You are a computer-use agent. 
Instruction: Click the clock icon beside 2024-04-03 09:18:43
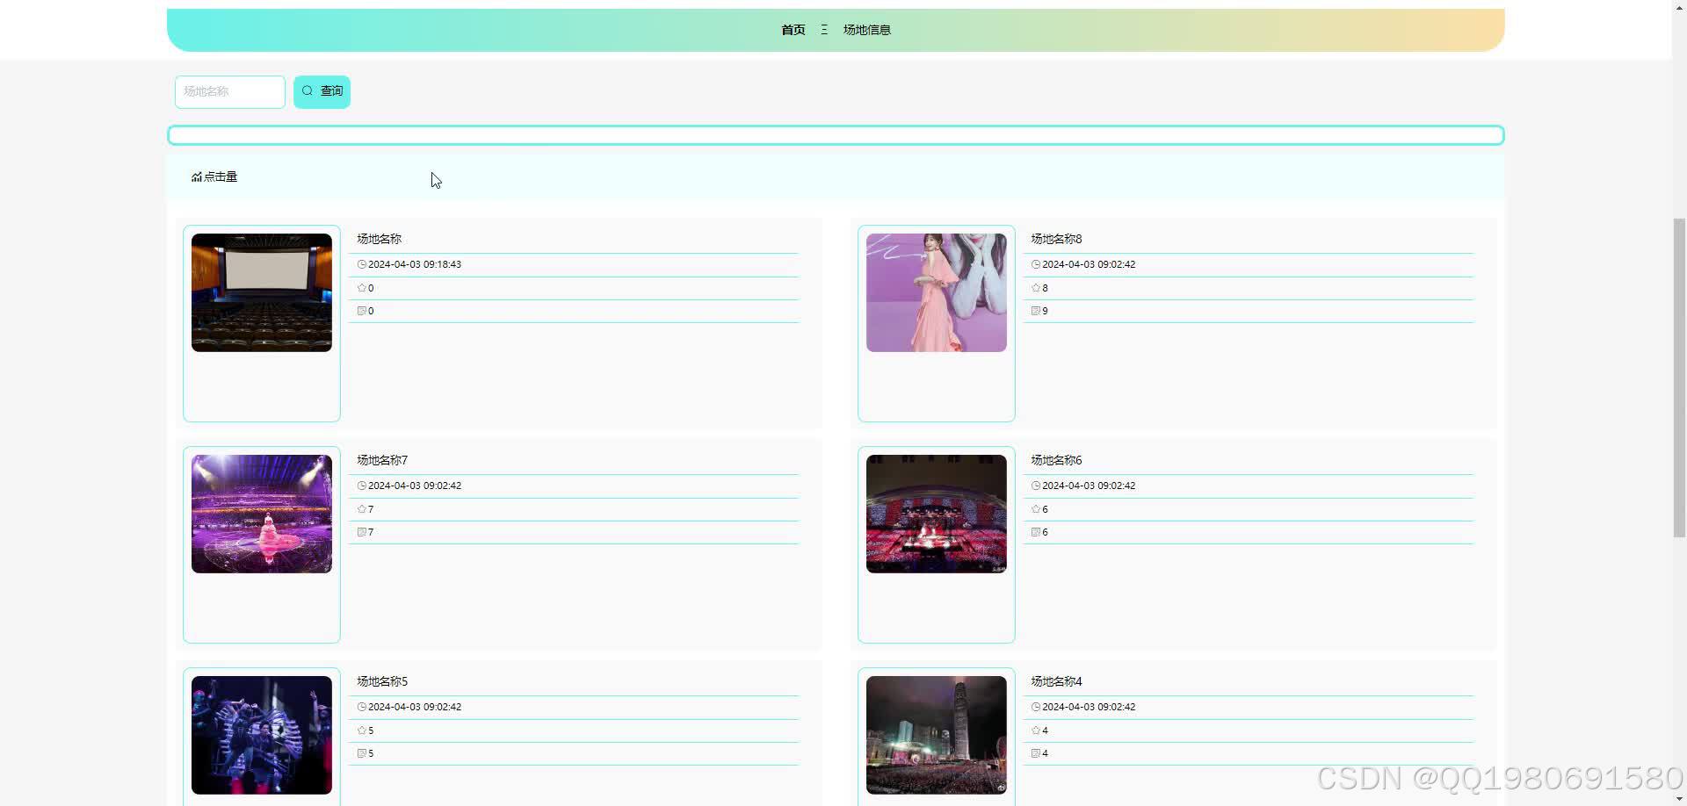(x=362, y=264)
